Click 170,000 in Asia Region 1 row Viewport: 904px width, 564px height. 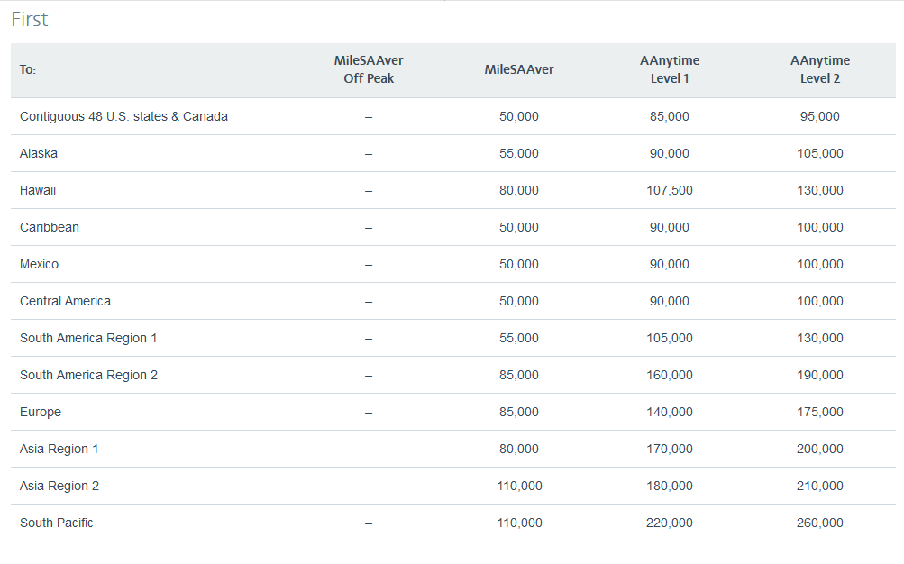pyautogui.click(x=670, y=449)
